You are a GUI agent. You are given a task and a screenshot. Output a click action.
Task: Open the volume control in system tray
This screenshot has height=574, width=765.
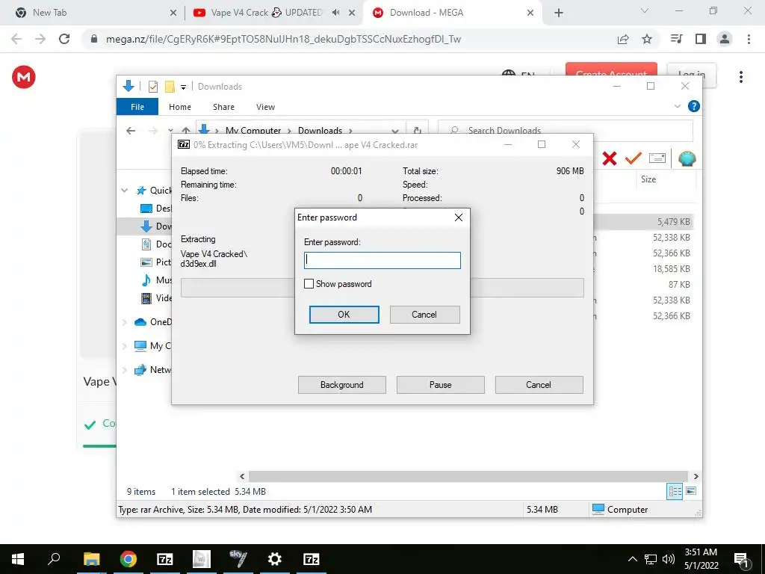(x=669, y=559)
